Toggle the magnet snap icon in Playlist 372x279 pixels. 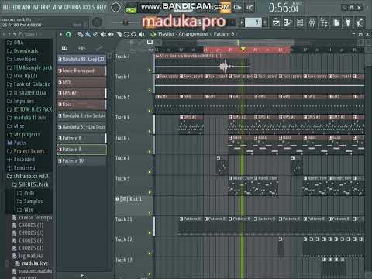click(x=68, y=34)
